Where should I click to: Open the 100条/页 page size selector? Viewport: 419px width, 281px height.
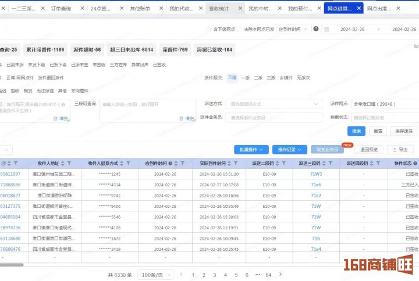click(155, 275)
